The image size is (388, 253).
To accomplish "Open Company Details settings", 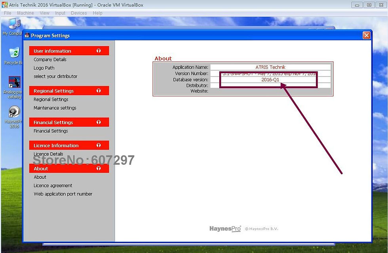I will pos(50,59).
